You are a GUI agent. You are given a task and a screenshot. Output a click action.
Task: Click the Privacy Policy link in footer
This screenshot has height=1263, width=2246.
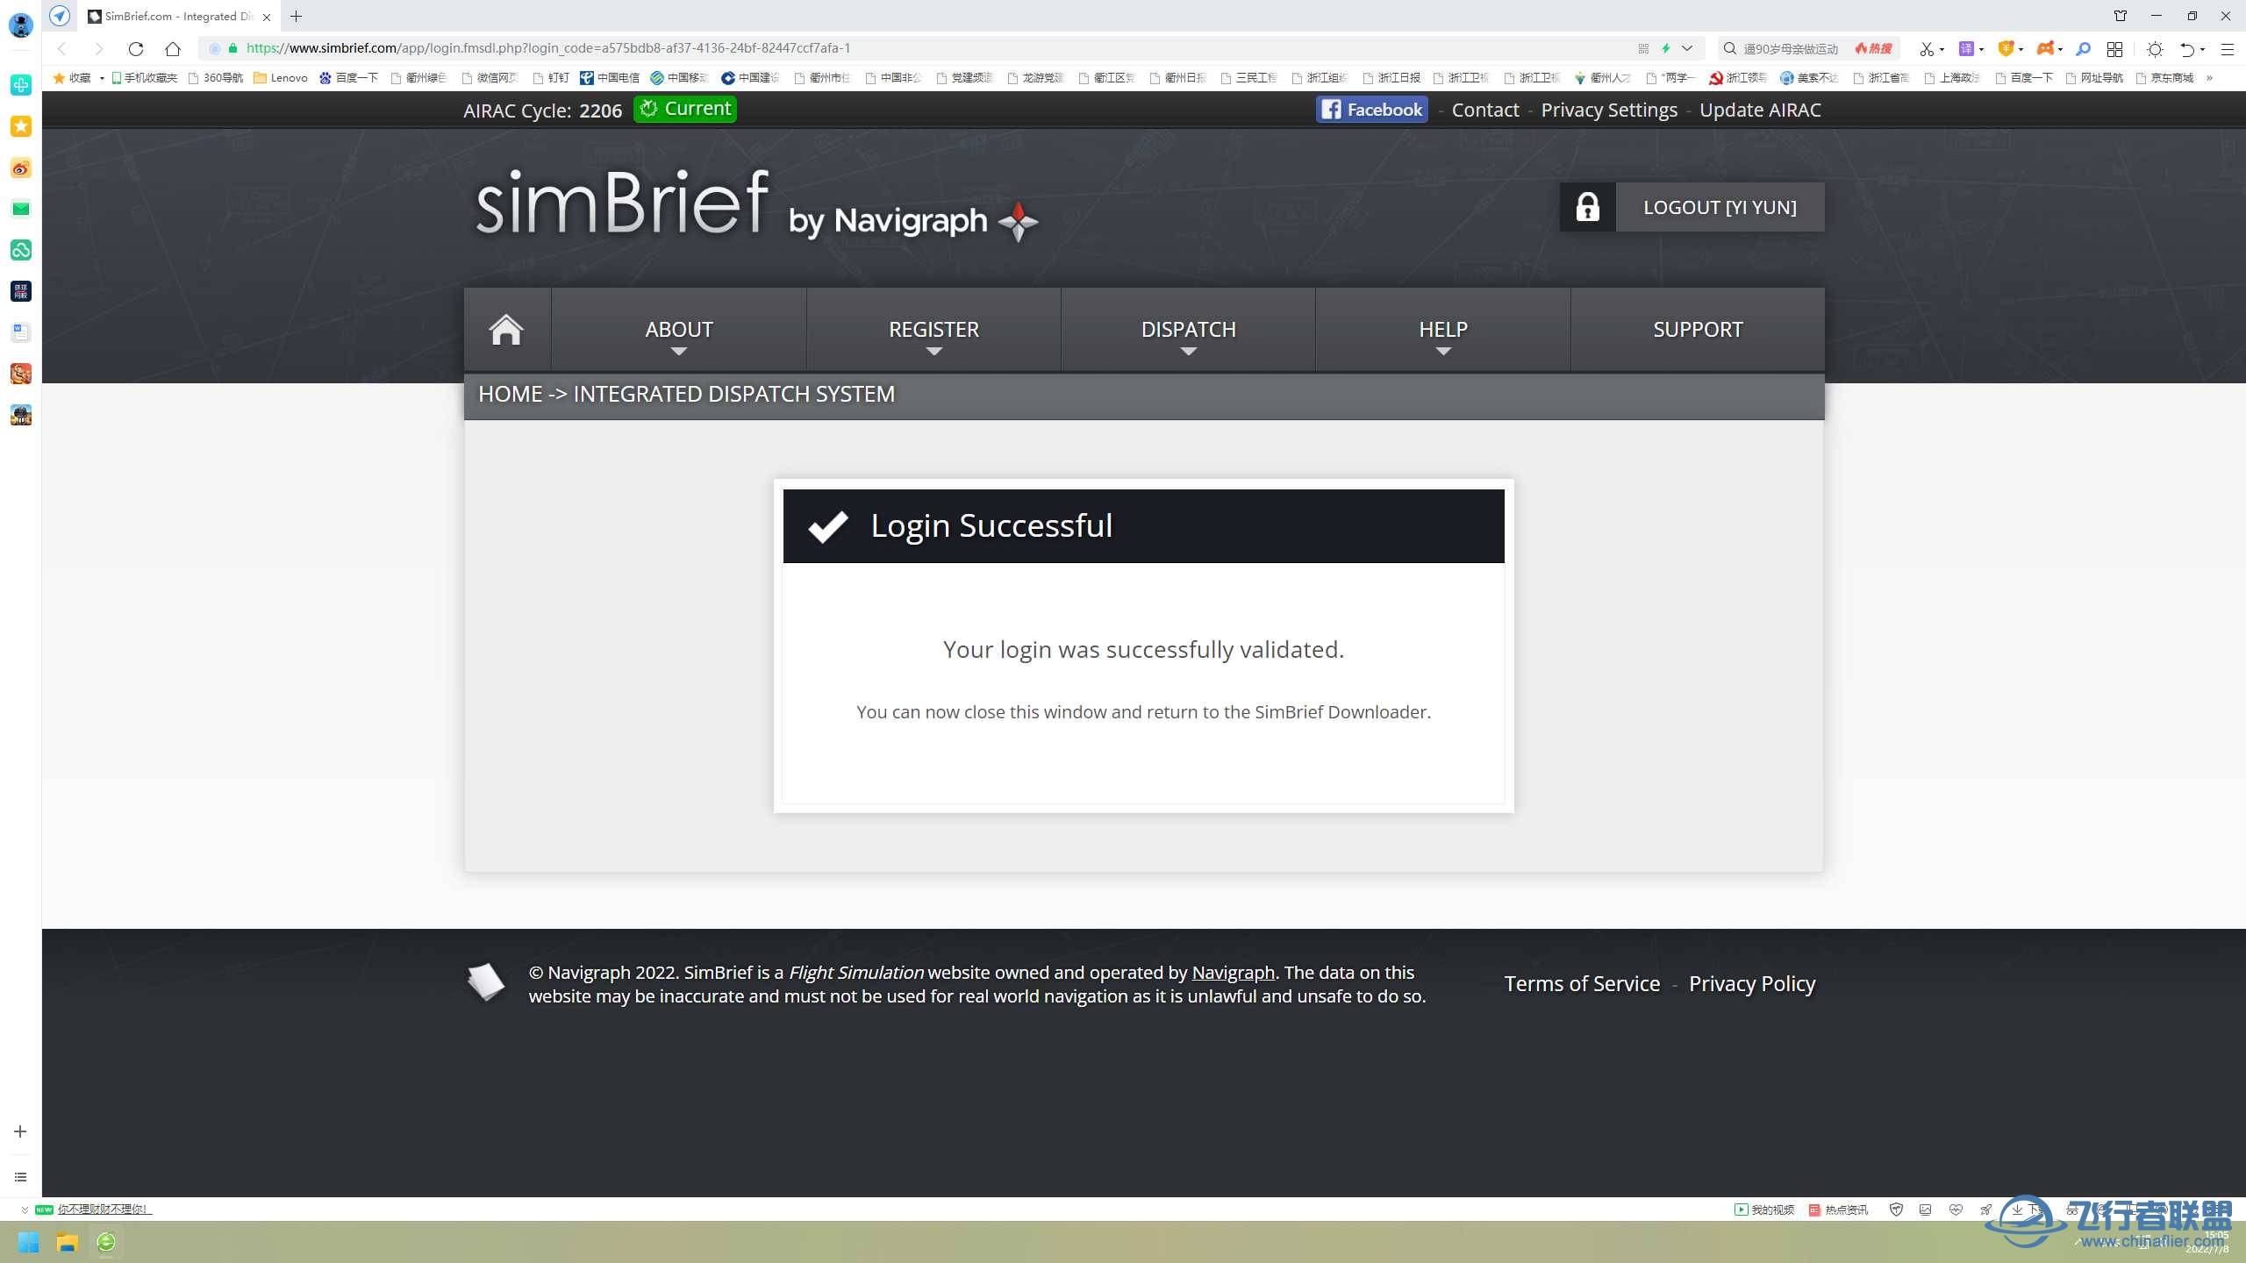(x=1752, y=982)
